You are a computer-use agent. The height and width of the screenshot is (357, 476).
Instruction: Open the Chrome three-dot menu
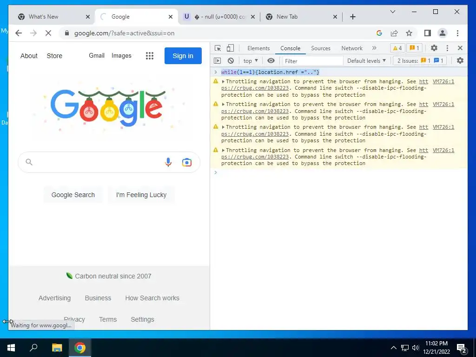tap(457, 33)
